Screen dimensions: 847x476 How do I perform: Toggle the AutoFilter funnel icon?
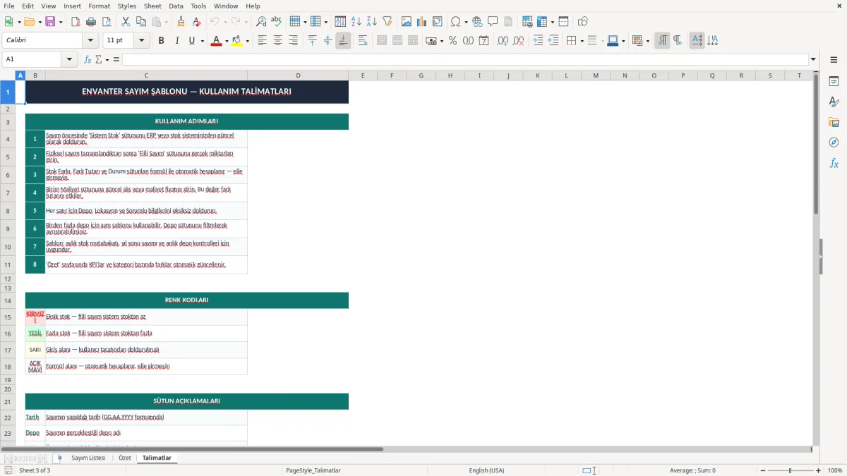coord(388,22)
